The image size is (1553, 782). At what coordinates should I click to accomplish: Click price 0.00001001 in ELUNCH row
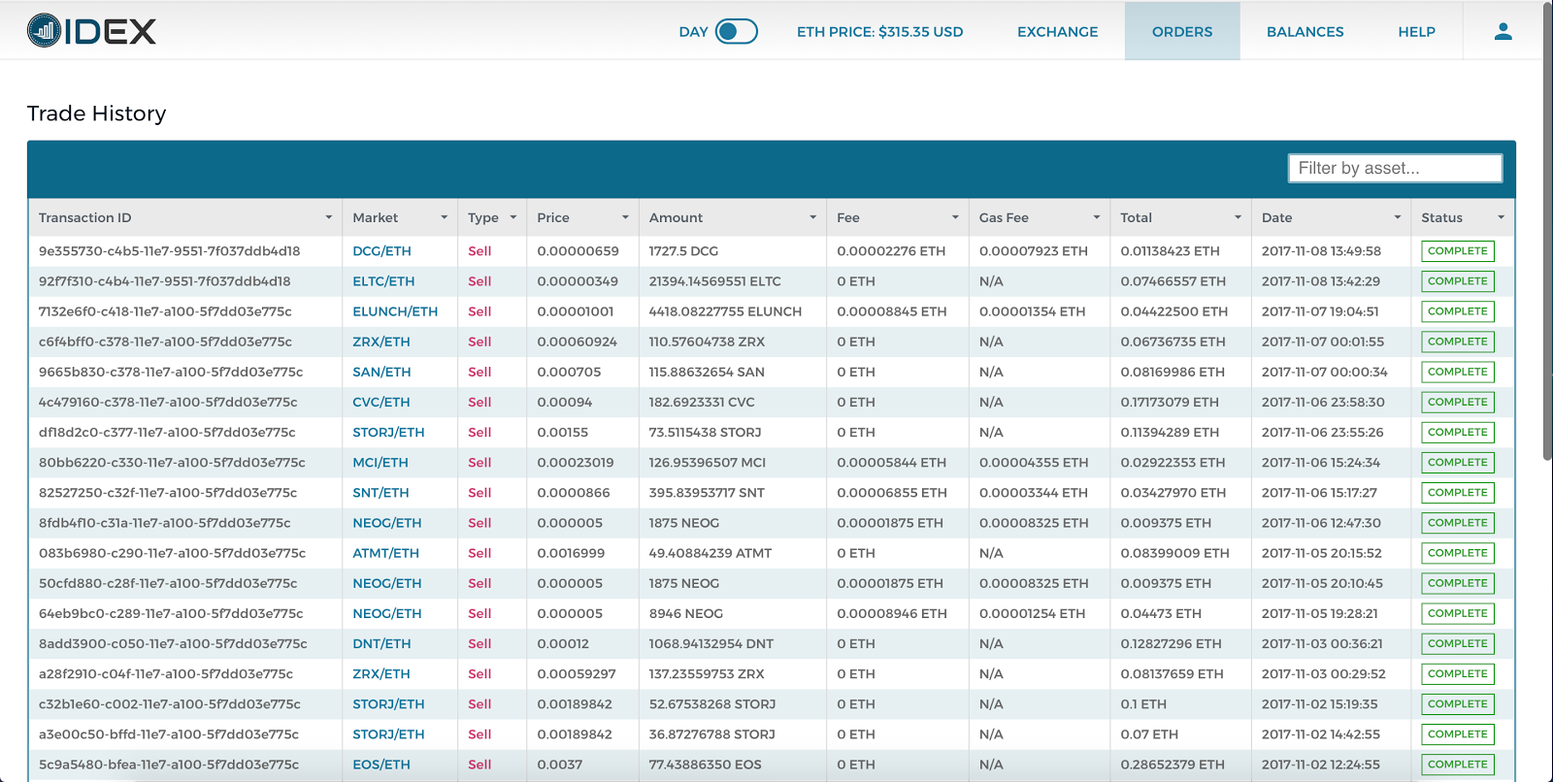coord(576,311)
